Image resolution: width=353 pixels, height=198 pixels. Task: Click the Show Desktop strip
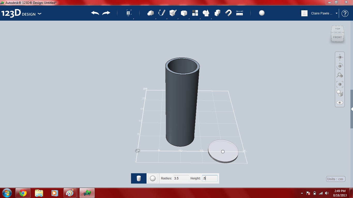pyautogui.click(x=351, y=193)
